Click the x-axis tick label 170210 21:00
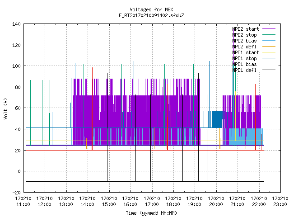289x217 pixels. (237, 202)
